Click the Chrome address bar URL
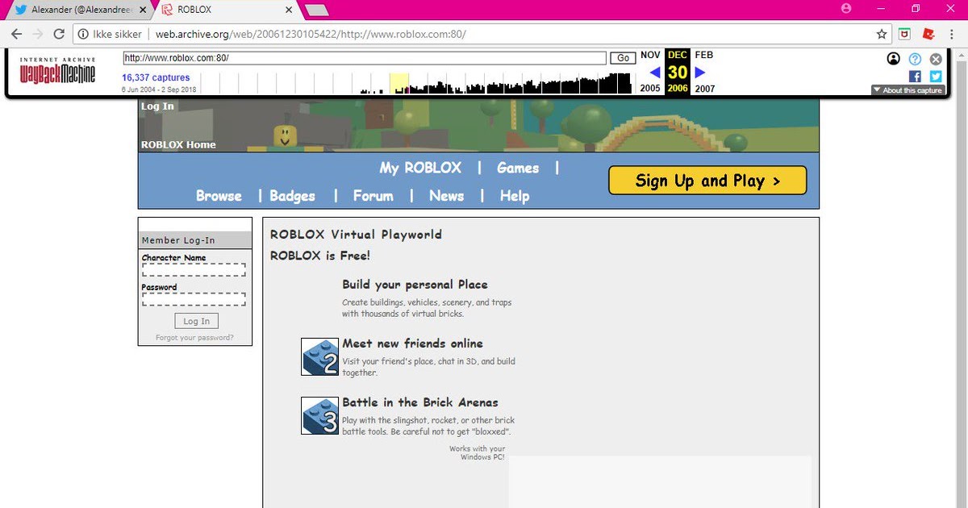968x508 pixels. point(311,34)
